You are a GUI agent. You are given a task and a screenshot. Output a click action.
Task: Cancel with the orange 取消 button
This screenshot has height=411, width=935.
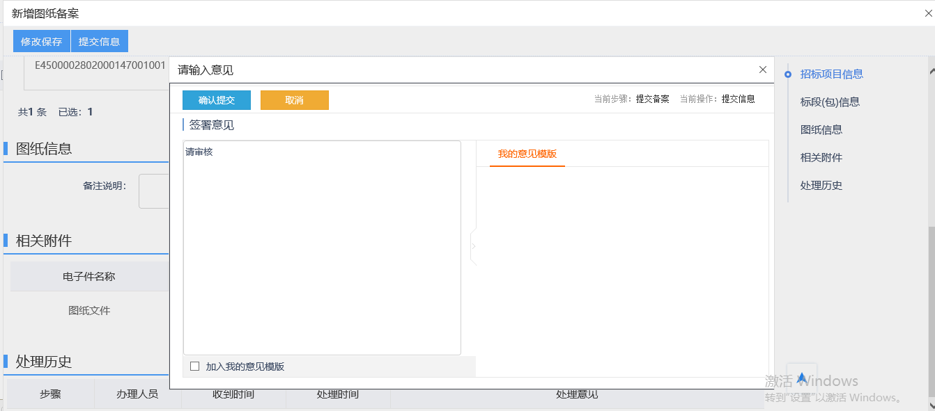tap(294, 100)
